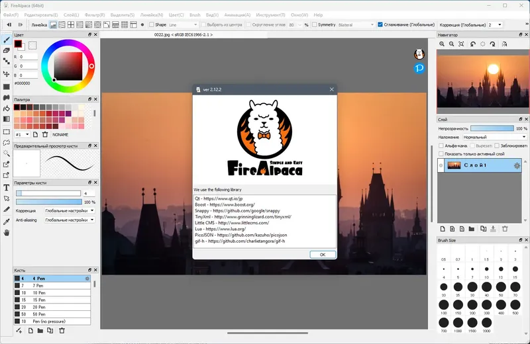Close the ver 2.12.2 dialog
The height and width of the screenshot is (344, 530).
tap(332, 89)
